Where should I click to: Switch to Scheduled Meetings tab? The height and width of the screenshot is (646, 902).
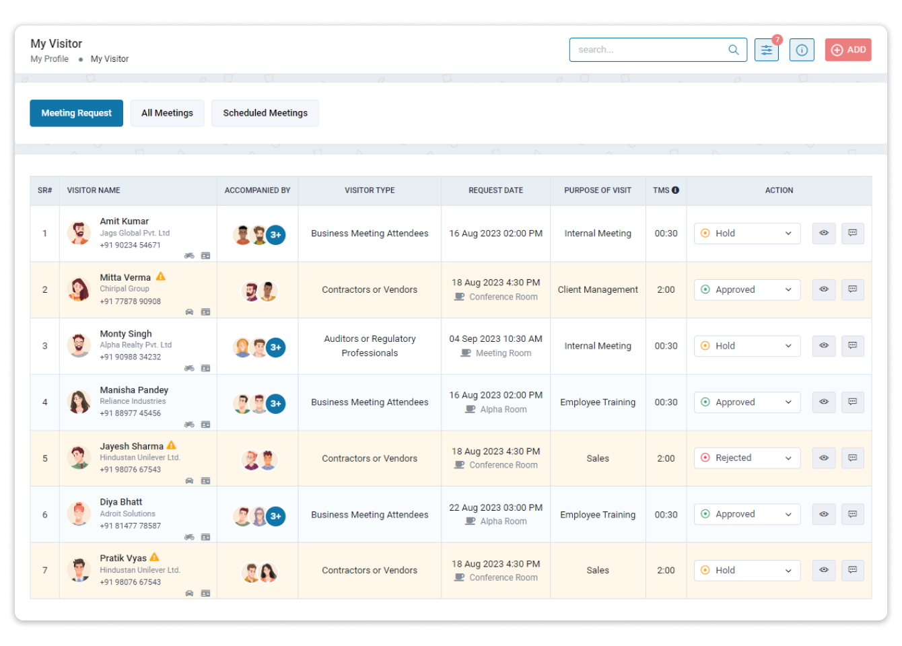[265, 113]
